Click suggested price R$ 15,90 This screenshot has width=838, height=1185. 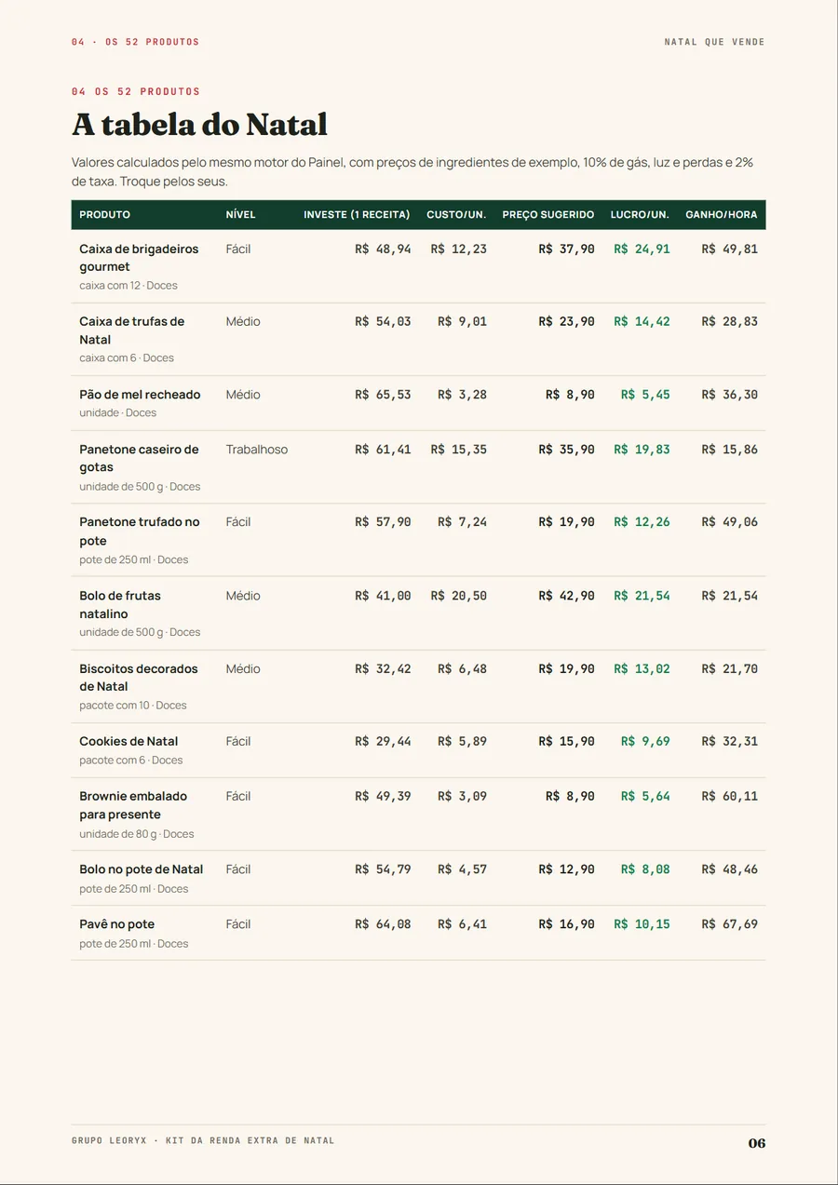(566, 742)
